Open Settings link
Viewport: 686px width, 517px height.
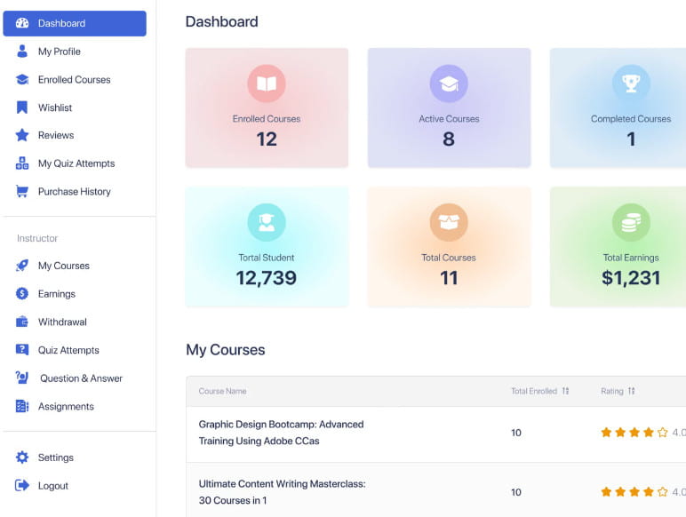pyautogui.click(x=56, y=457)
